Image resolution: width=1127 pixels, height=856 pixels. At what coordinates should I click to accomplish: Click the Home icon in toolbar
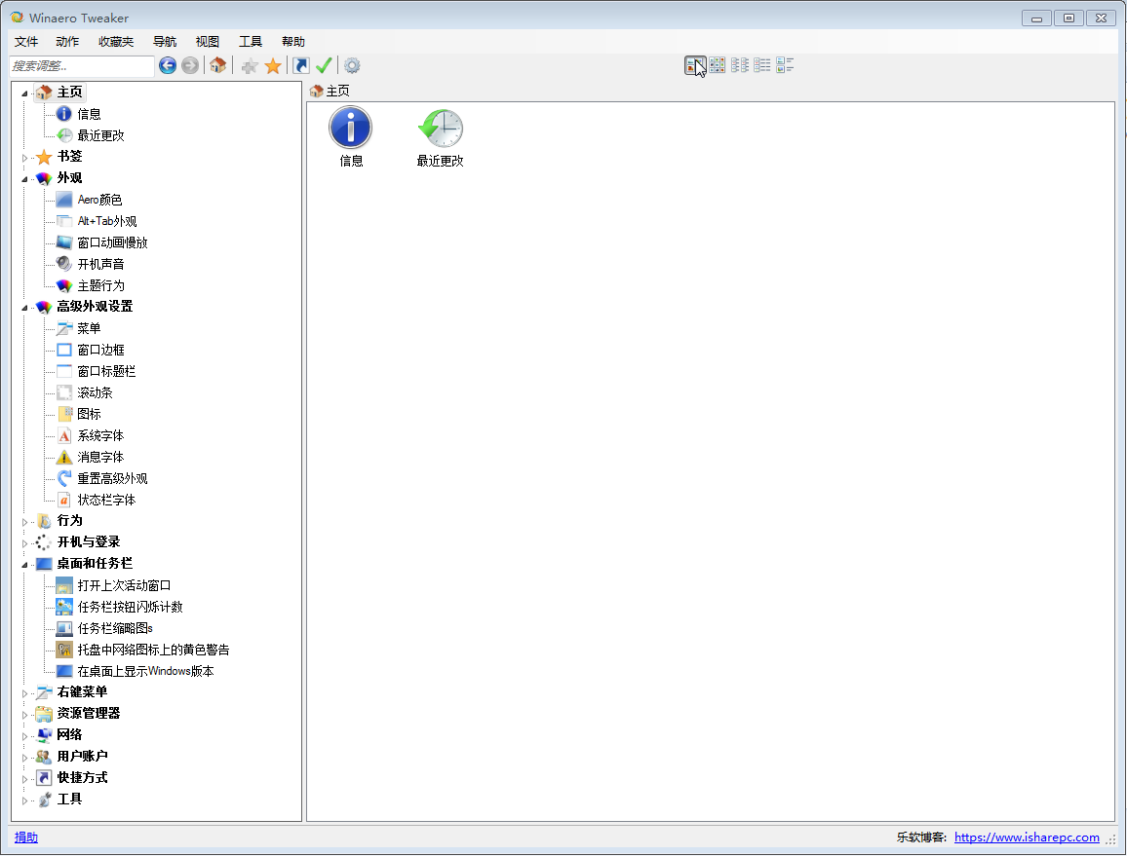click(218, 65)
